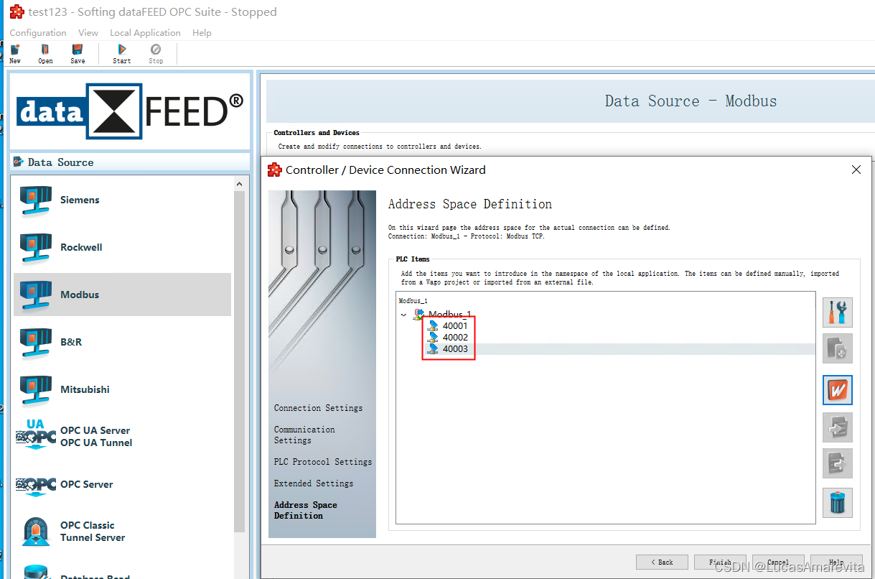Click the Save toolbar icon
875x579 pixels.
coord(78,53)
